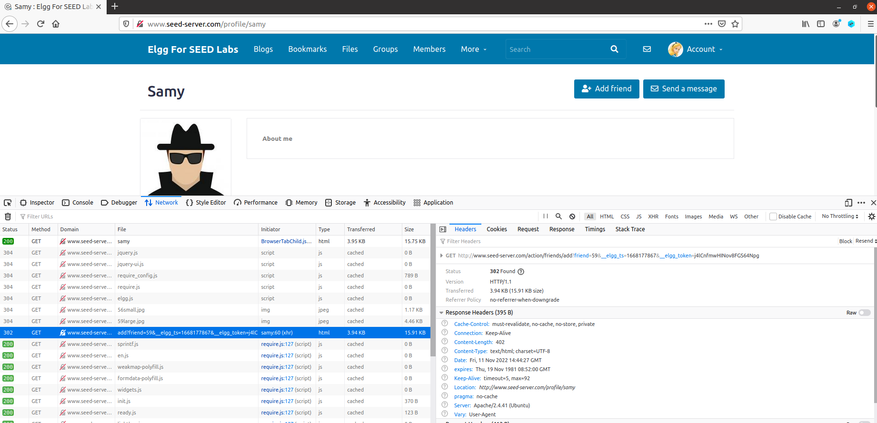Open the Blogs page link

pos(263,49)
